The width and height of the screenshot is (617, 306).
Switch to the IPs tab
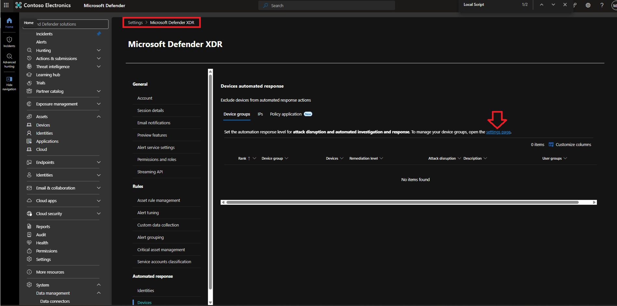[260, 114]
